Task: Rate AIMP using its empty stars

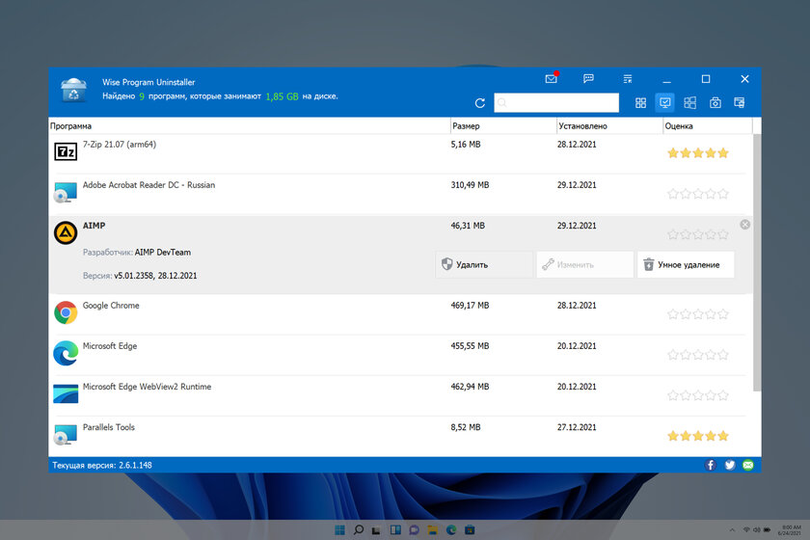Action: click(698, 234)
